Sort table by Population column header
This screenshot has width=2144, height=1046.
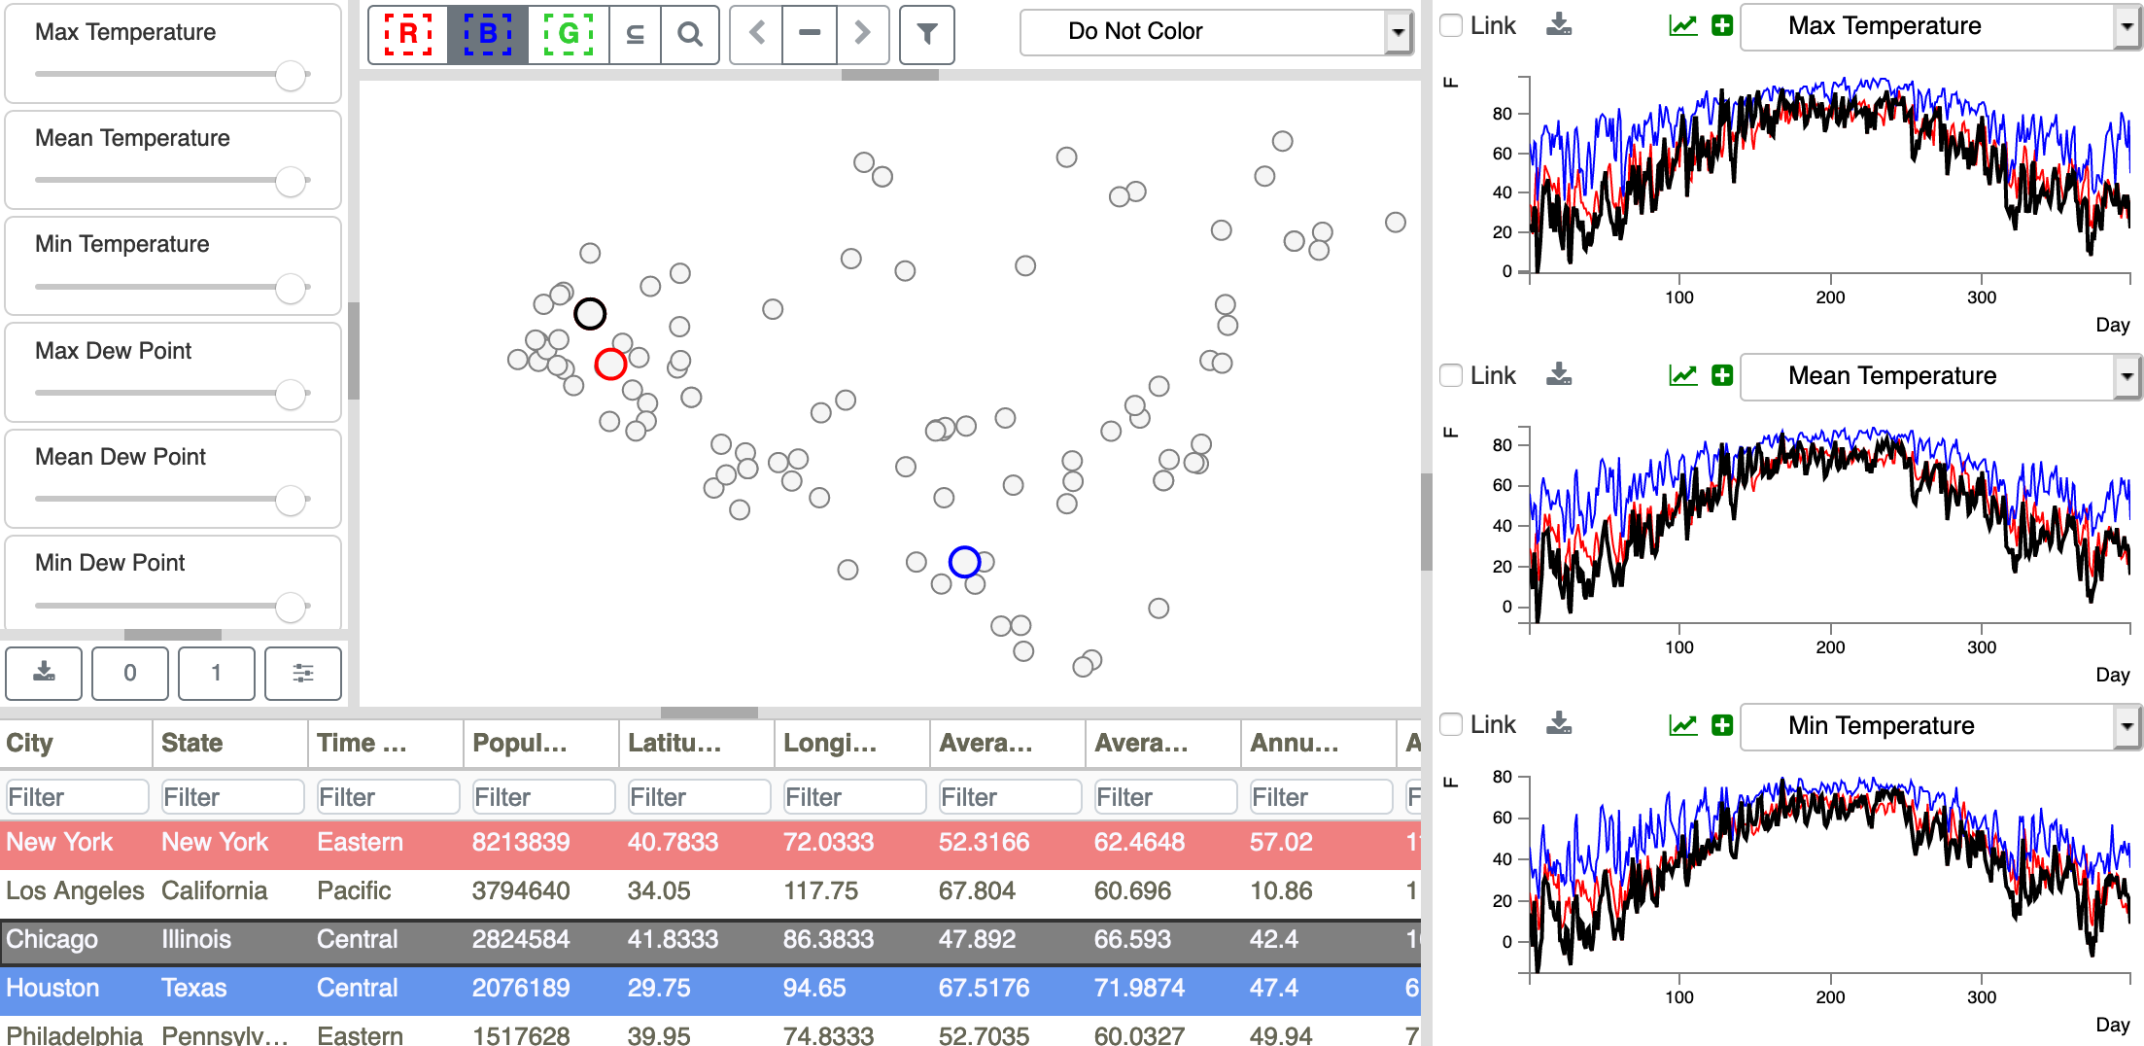coord(541,744)
